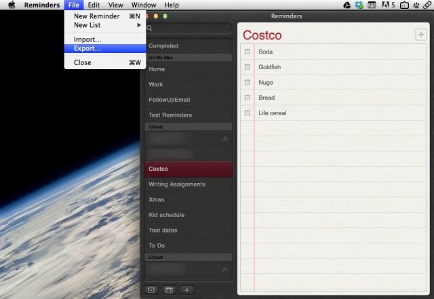434x299 pixels.
Task: Open the Apple menu
Action: [x=12, y=5]
